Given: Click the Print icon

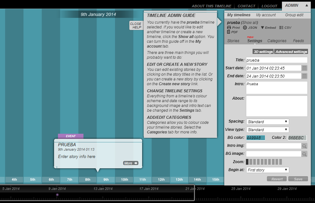Looking at the screenshot, I should click(x=233, y=28).
